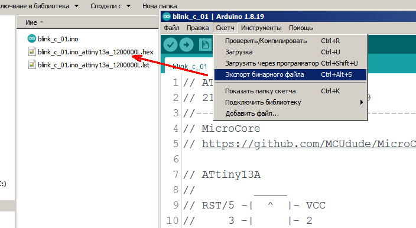The image size is (416, 228).
Task: Click line number 6 in the editor
Action: 175,159
